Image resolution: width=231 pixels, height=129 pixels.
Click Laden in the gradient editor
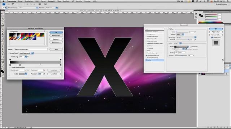pos(56,39)
